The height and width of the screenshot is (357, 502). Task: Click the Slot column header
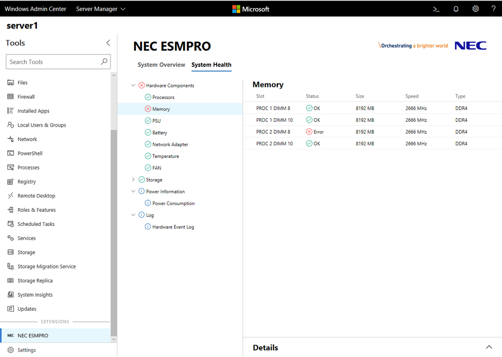[x=260, y=96]
